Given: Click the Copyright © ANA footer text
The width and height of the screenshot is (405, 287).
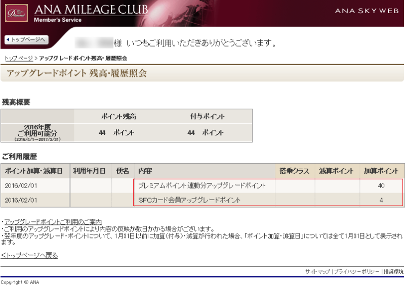Looking at the screenshot, I should point(20,282).
